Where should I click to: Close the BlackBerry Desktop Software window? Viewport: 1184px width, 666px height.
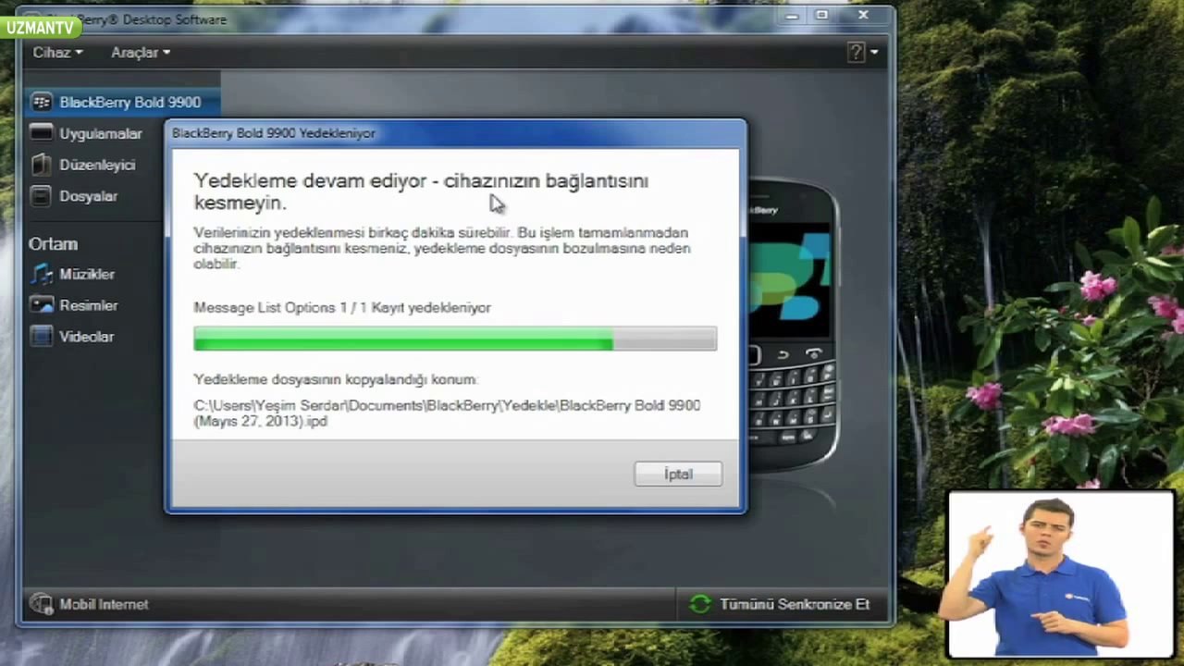pyautogui.click(x=863, y=16)
